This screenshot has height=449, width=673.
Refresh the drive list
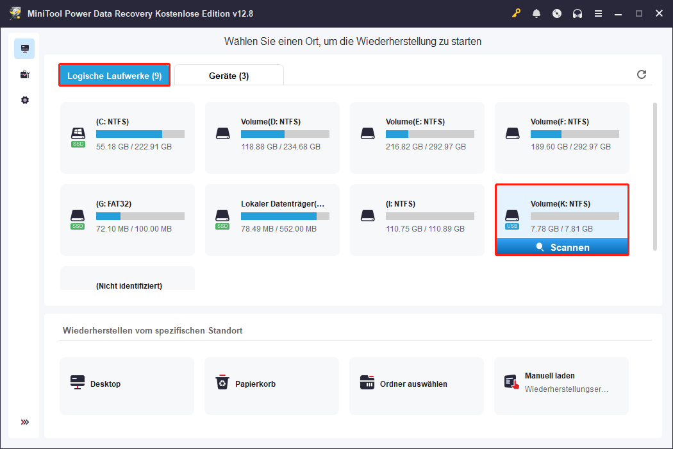click(641, 74)
